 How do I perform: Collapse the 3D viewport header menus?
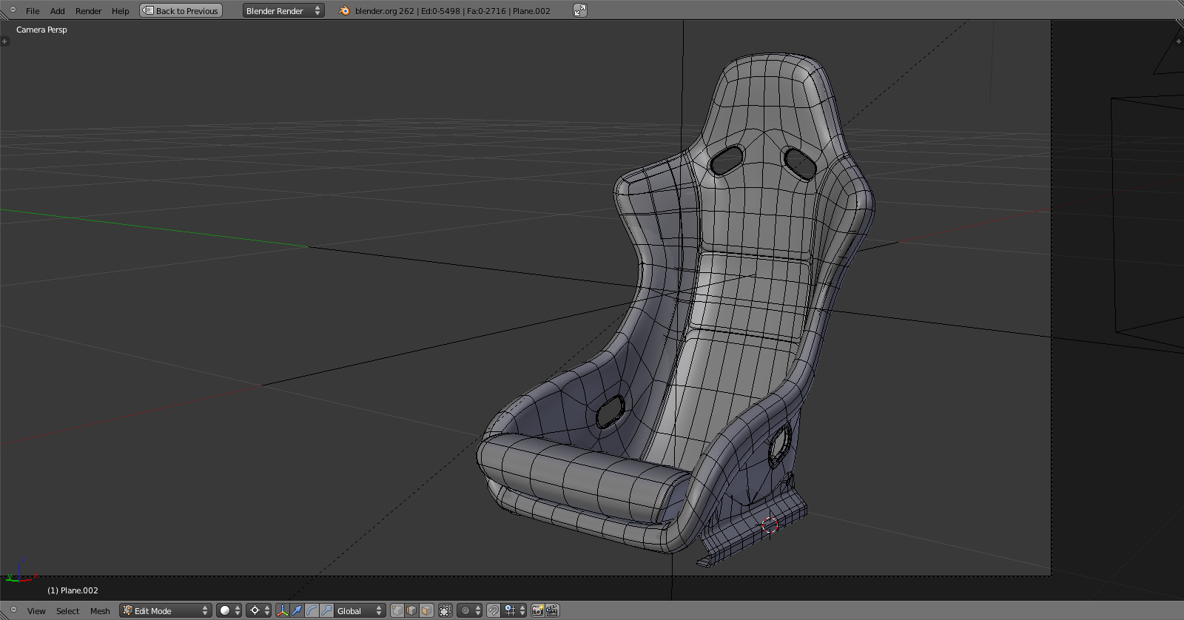[13, 610]
